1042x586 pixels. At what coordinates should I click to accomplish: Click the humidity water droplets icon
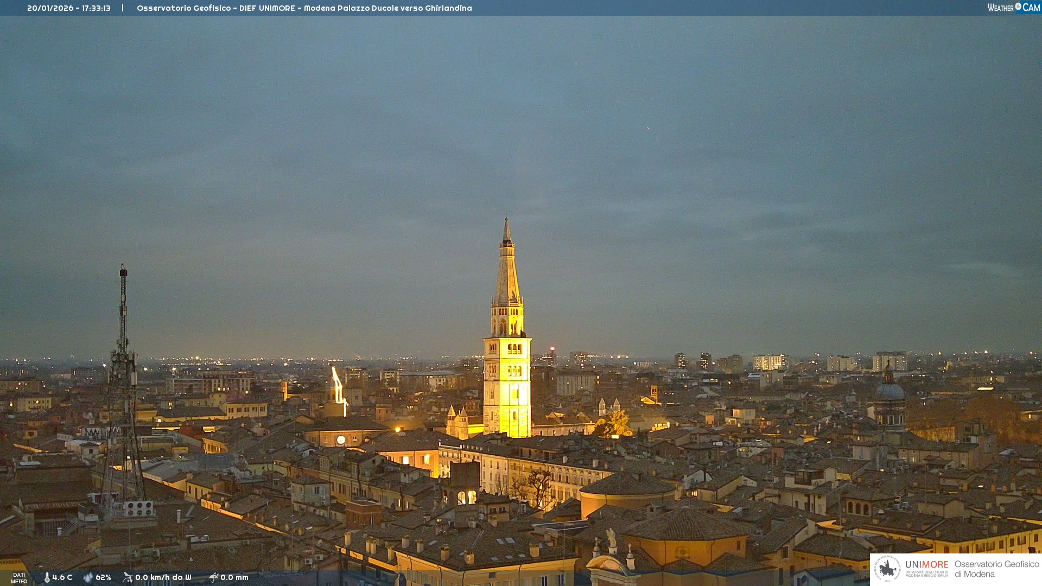point(88,577)
